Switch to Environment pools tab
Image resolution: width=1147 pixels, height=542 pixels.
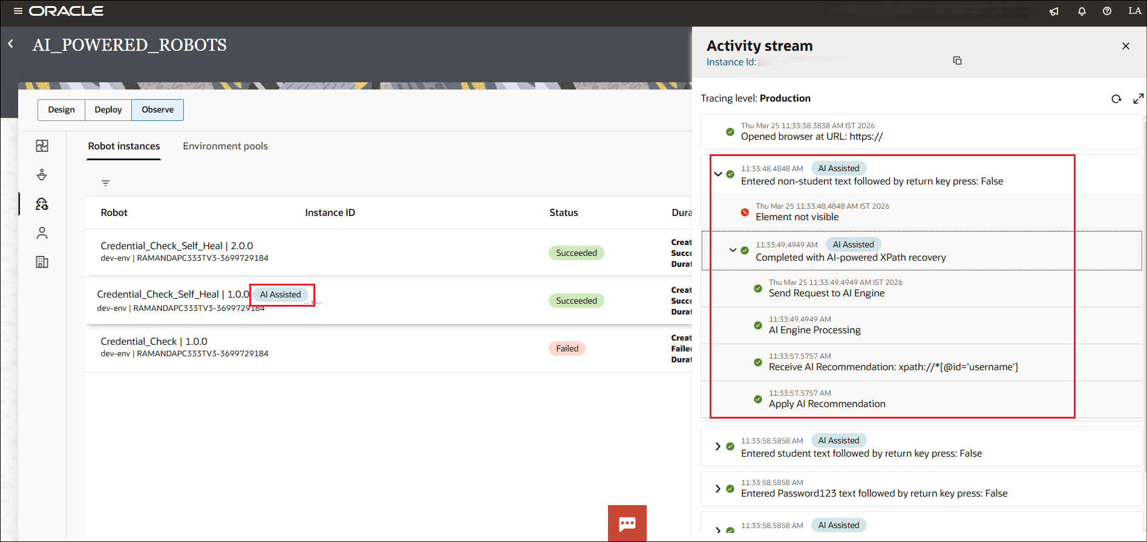[225, 146]
